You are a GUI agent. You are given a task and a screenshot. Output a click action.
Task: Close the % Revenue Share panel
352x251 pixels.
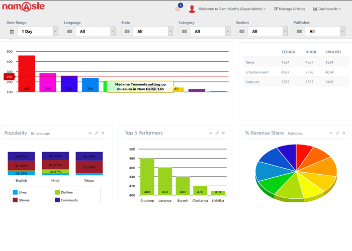(344, 133)
